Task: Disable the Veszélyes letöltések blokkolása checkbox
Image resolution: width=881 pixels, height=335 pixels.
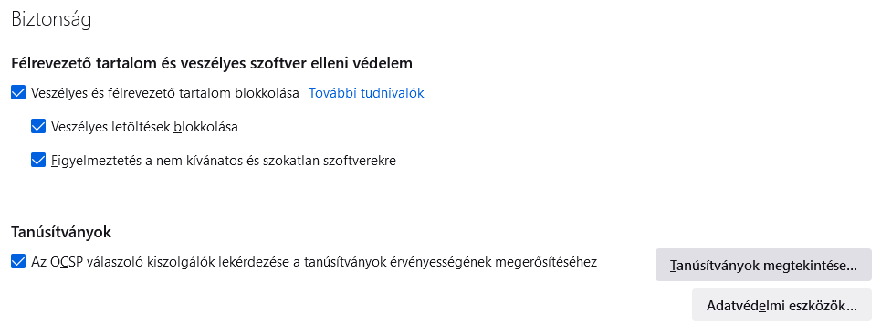Action: [38, 127]
